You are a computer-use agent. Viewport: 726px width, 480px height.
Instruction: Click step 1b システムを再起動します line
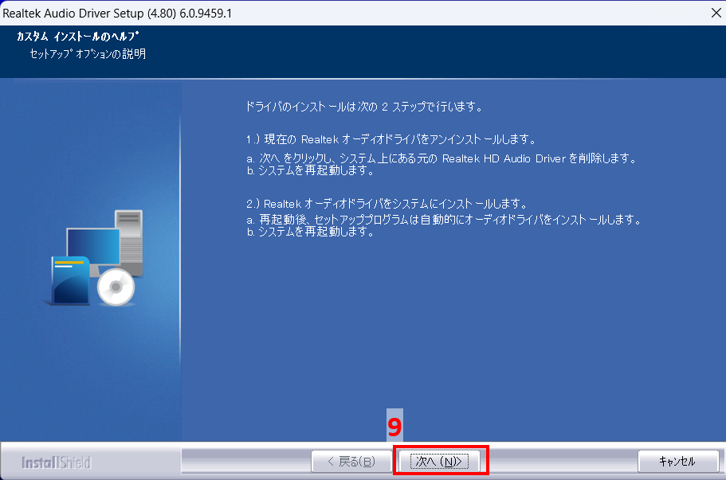tap(310, 170)
